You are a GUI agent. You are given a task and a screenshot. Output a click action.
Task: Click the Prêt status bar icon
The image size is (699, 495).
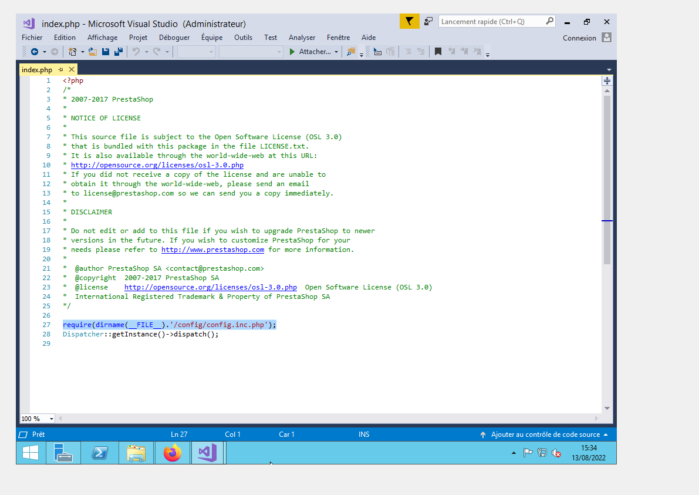(23, 435)
